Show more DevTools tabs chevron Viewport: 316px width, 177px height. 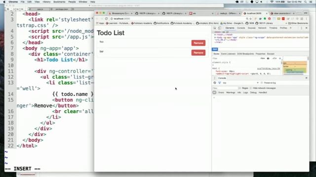291,28
